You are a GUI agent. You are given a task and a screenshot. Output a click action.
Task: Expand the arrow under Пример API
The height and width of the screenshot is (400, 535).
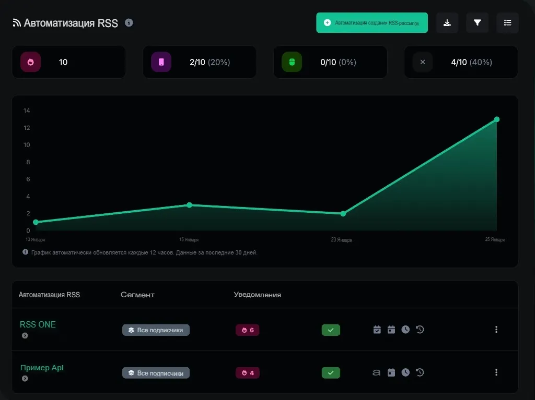[25, 379]
